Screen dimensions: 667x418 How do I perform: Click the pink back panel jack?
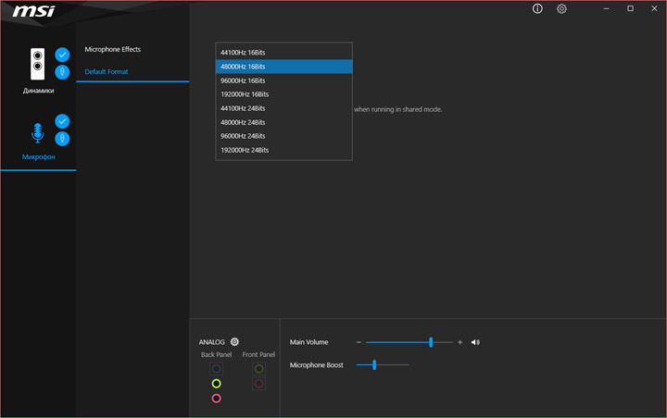click(216, 399)
